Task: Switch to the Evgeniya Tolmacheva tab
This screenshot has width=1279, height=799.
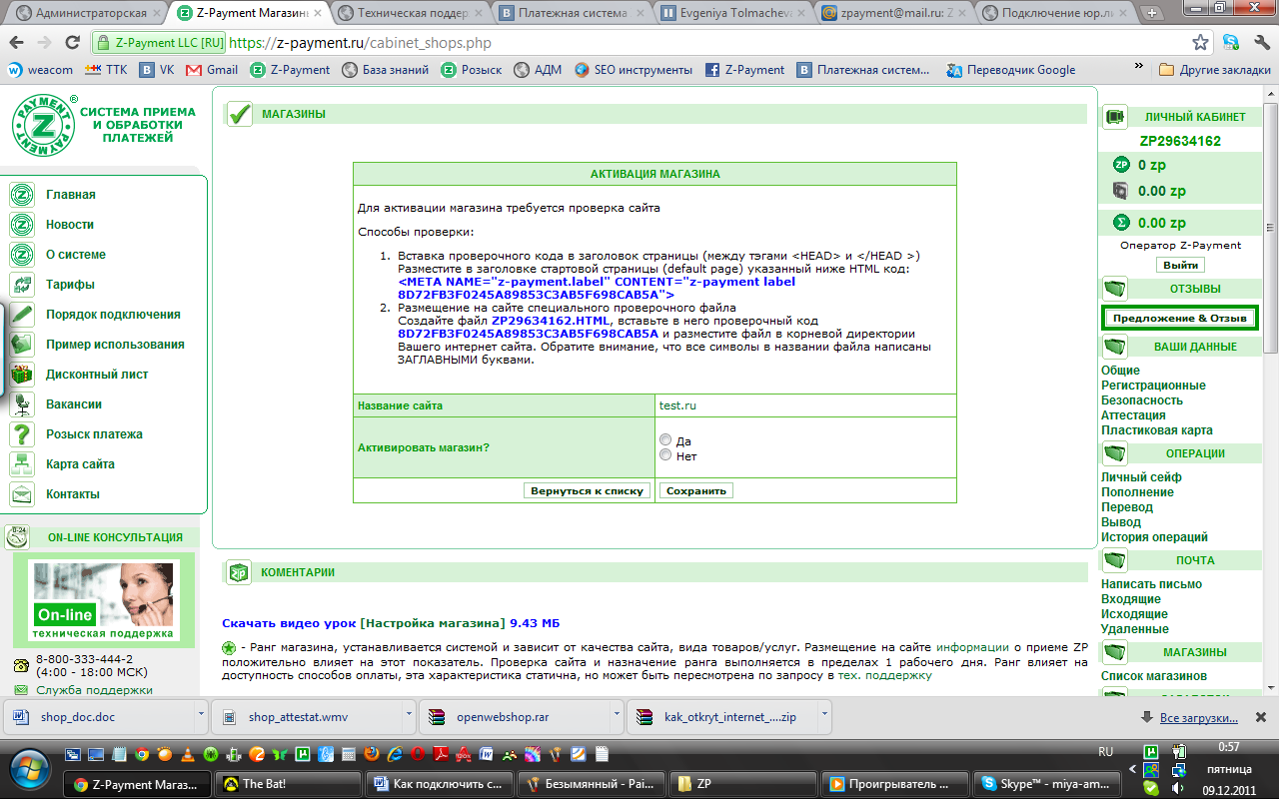Action: [x=731, y=14]
